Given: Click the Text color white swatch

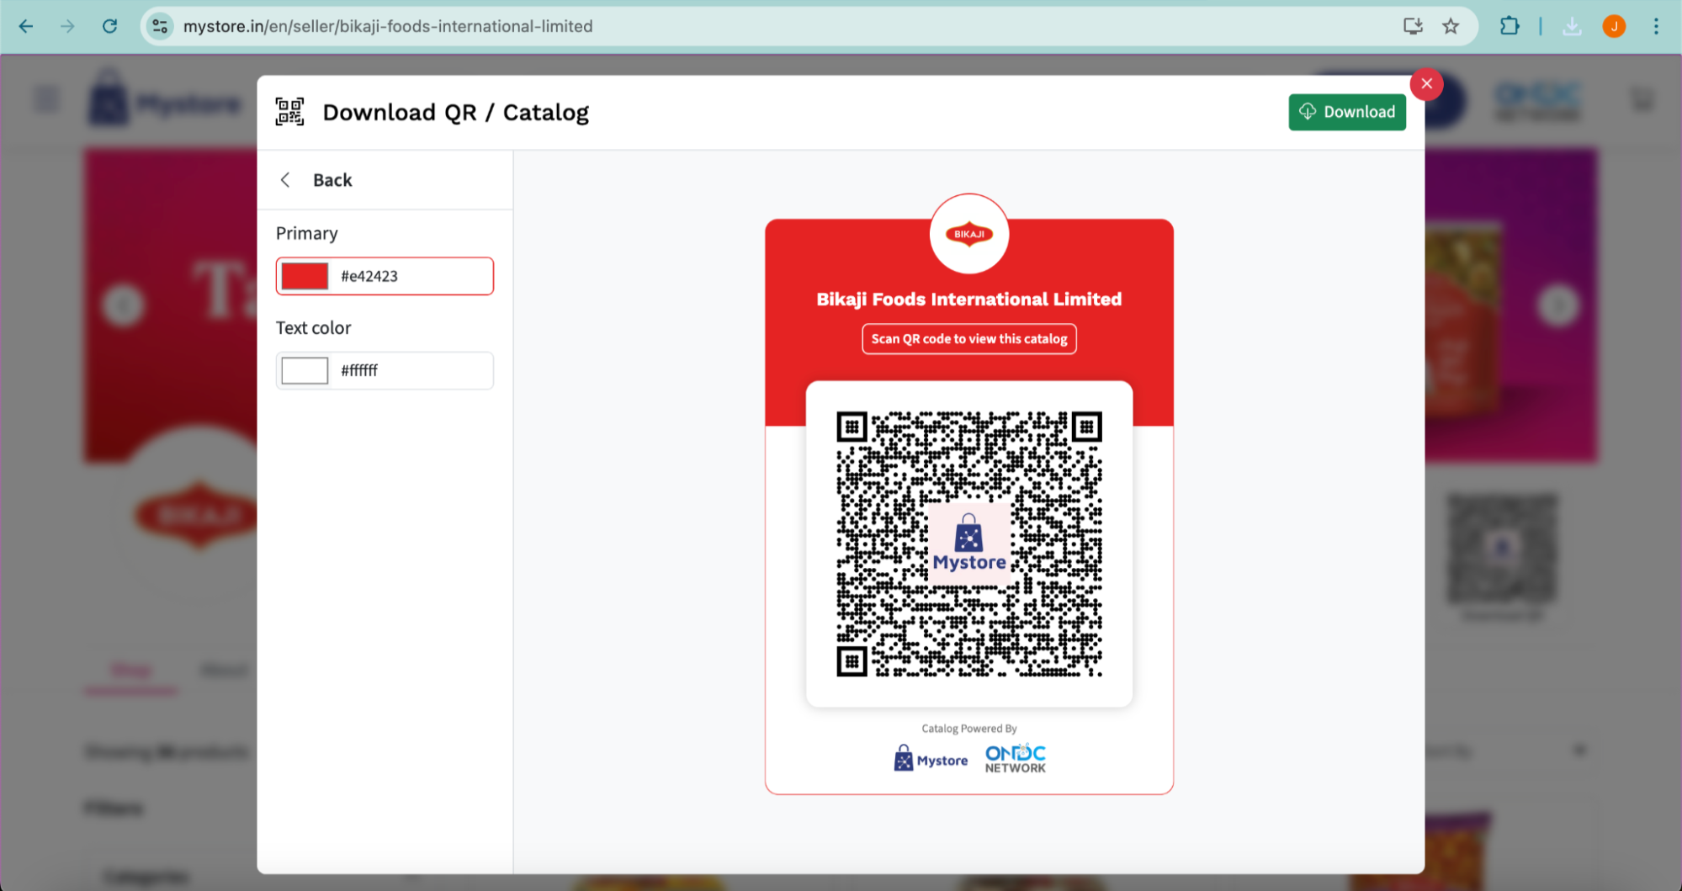Looking at the screenshot, I should coord(305,370).
